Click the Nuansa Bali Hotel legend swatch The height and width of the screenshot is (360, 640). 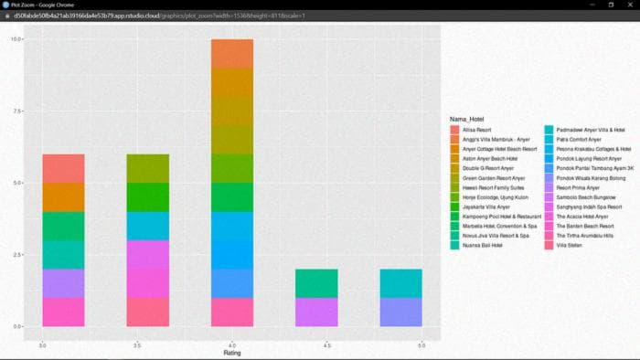[x=454, y=246]
